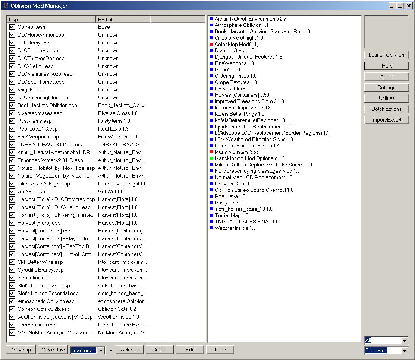415x360 pixels.
Task: Toggle the Oblivion Cats v0.2b.esp checkbox
Action: pyautogui.click(x=12, y=309)
